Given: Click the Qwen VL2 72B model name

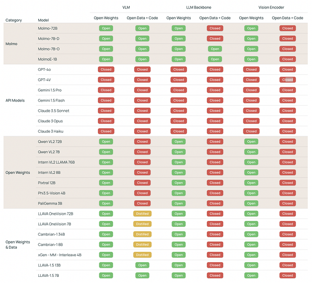Looking at the screenshot, I should [50, 142].
